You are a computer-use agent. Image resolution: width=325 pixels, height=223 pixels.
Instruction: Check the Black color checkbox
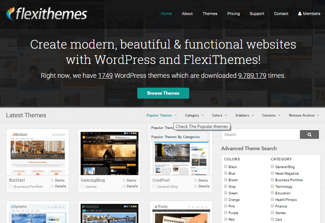226,166
